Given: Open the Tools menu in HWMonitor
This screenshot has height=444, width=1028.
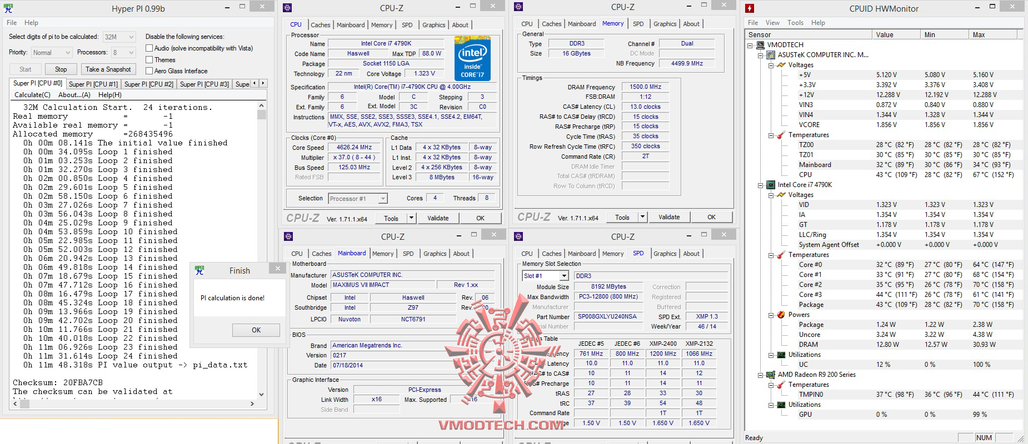Looking at the screenshot, I should pyautogui.click(x=795, y=23).
